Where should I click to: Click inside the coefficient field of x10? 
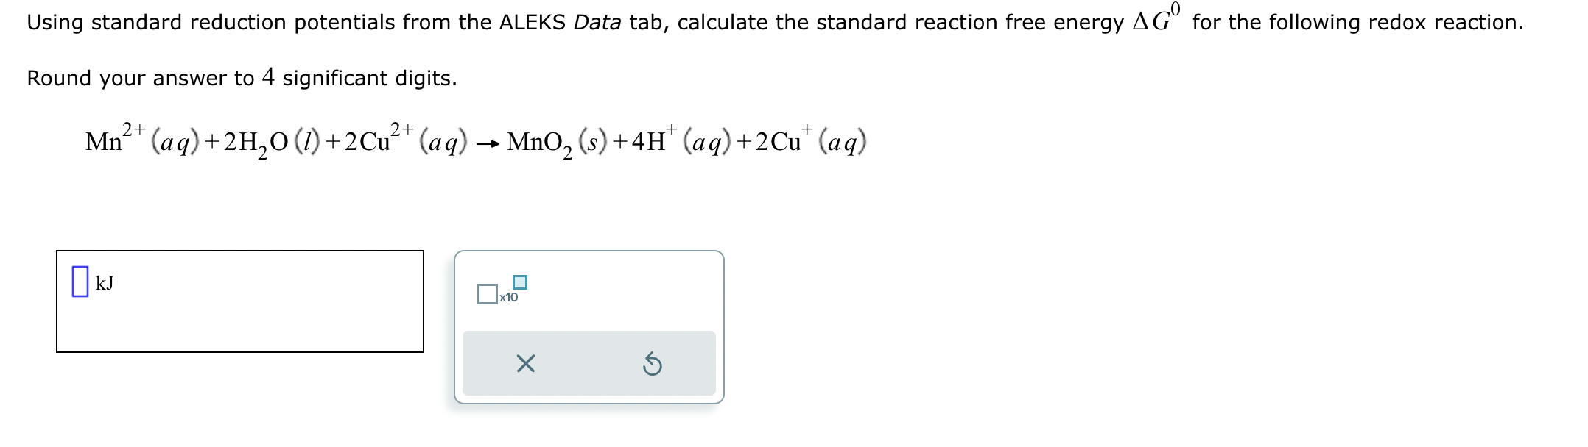(488, 294)
